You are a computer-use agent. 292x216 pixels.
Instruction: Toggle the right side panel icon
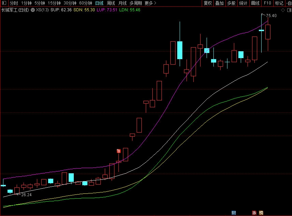289,10
